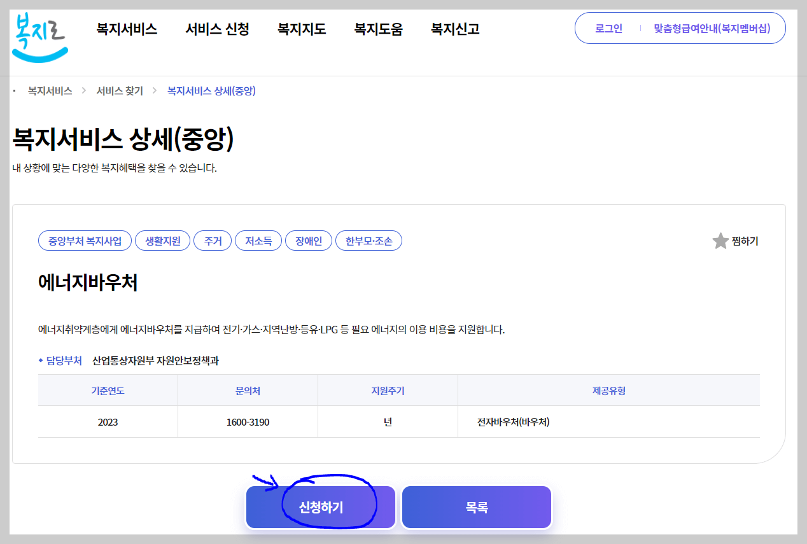Select the 주거 tag
The height and width of the screenshot is (544, 807).
(x=213, y=241)
